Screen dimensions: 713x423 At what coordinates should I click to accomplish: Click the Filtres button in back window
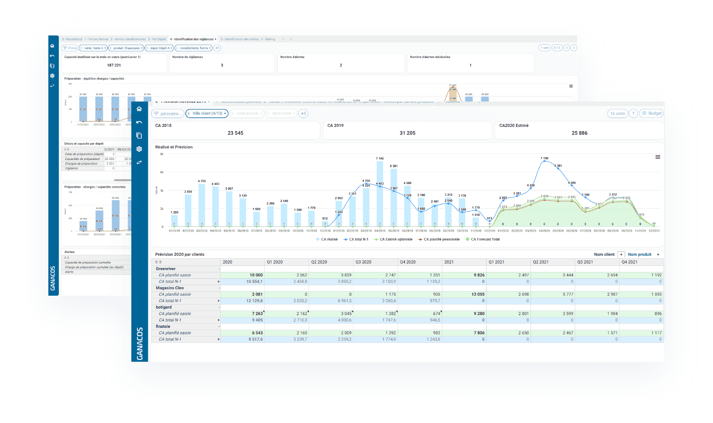tap(70, 48)
